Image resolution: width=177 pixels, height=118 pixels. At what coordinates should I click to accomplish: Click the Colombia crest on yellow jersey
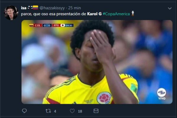(104, 98)
